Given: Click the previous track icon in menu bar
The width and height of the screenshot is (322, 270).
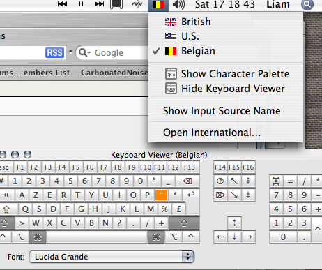Looking at the screenshot, I should (62, 4).
